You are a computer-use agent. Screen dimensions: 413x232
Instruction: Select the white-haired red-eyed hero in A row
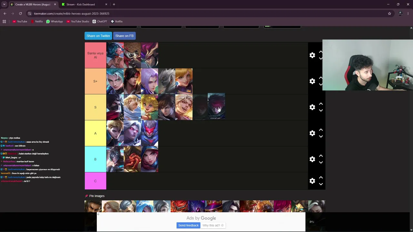[132, 133]
